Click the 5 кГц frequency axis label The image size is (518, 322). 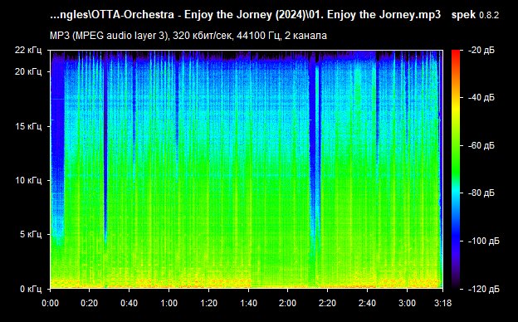tap(31, 235)
